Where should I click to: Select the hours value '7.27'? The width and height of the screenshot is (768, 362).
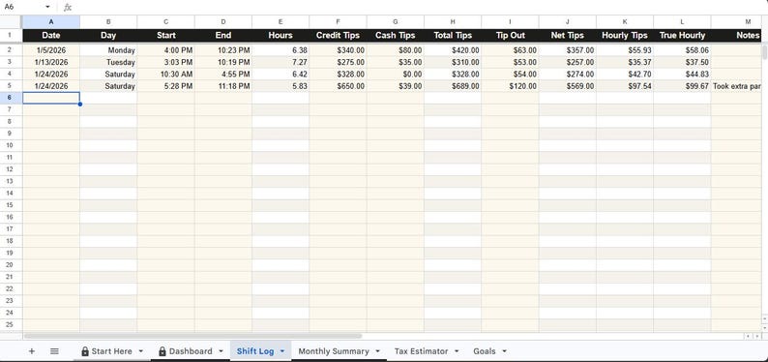tap(281, 62)
